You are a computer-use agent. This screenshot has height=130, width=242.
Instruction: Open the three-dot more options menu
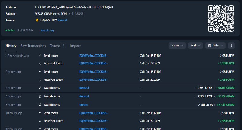(x=231, y=45)
